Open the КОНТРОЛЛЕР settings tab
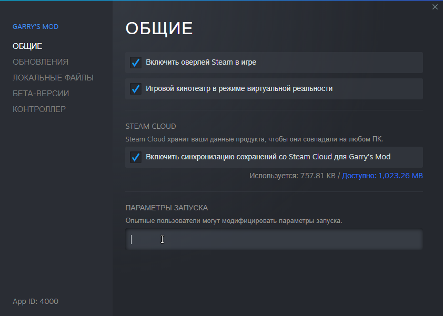 pyautogui.click(x=39, y=109)
